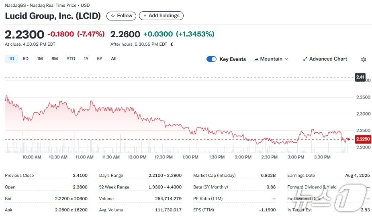Screen dimensions: 372x217
Task: Click the Advanced Chart expand icon
Action: click(305, 59)
